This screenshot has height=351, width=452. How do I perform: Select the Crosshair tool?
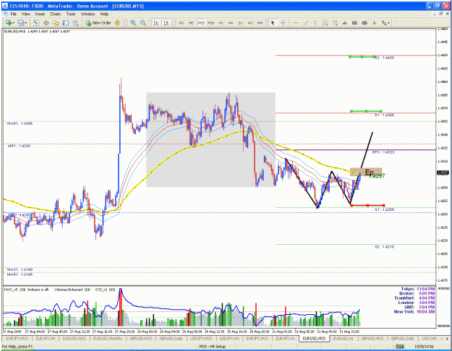pos(283,22)
